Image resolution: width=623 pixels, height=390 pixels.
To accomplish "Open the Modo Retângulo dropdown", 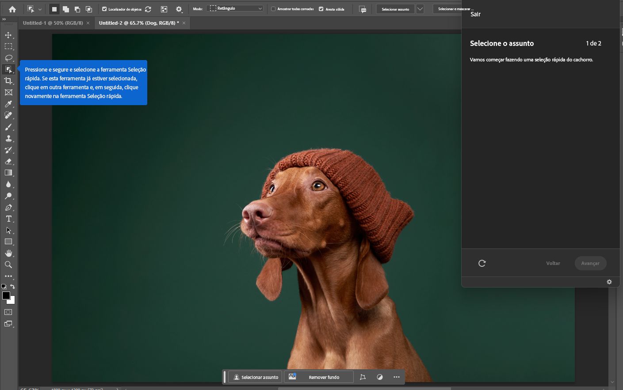I will coord(235,8).
